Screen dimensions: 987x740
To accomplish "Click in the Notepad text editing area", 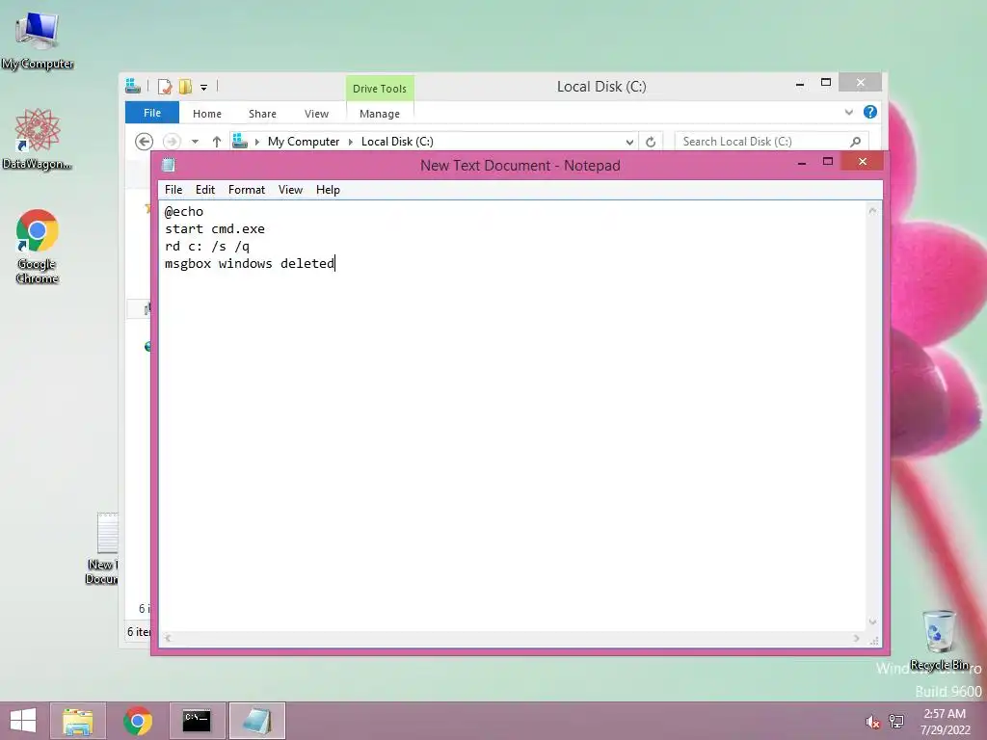I will click(x=513, y=415).
